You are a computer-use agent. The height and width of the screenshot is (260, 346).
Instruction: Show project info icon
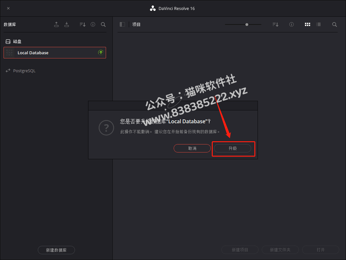292,24
